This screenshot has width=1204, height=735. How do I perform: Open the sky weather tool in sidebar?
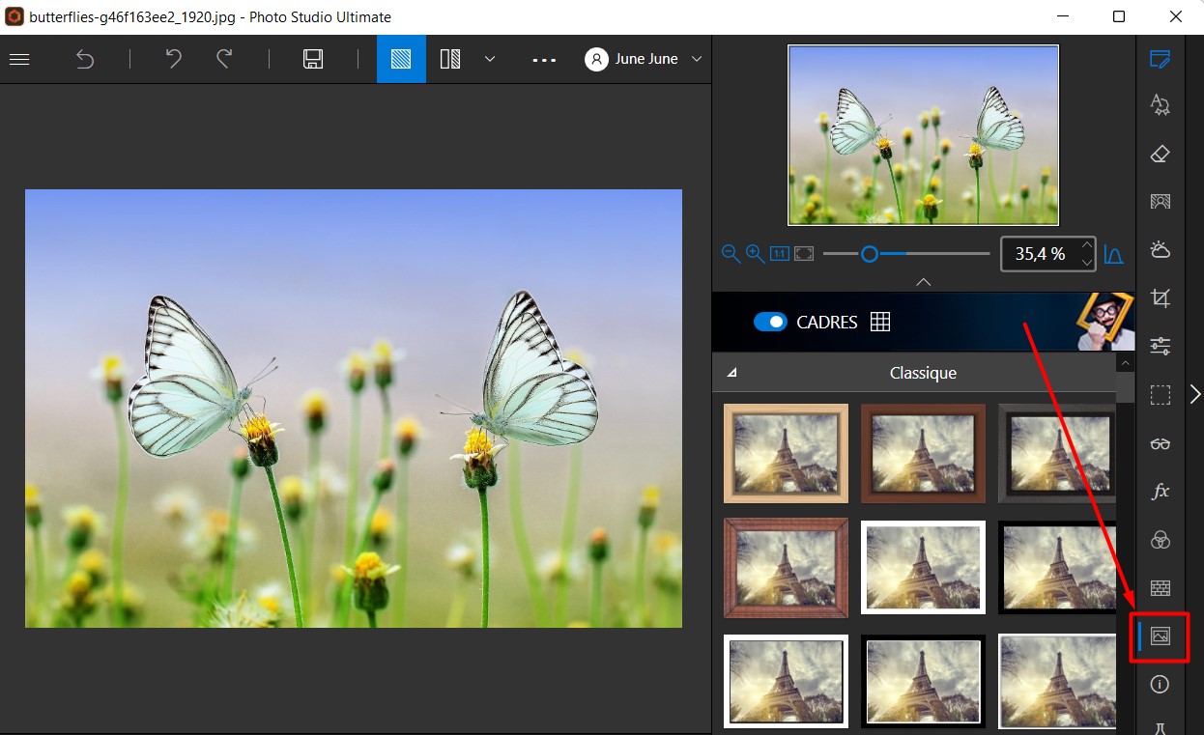(x=1161, y=250)
